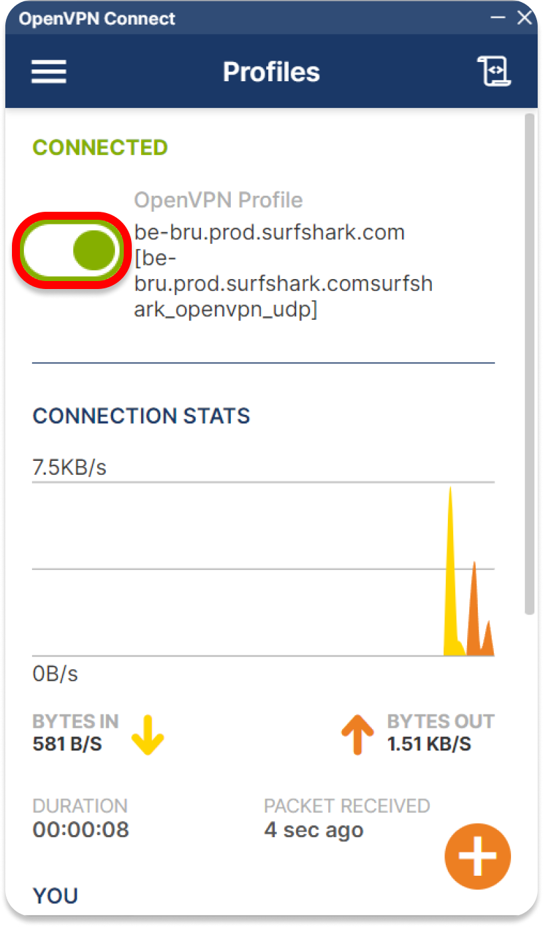Click the YOU section heading

(x=55, y=896)
